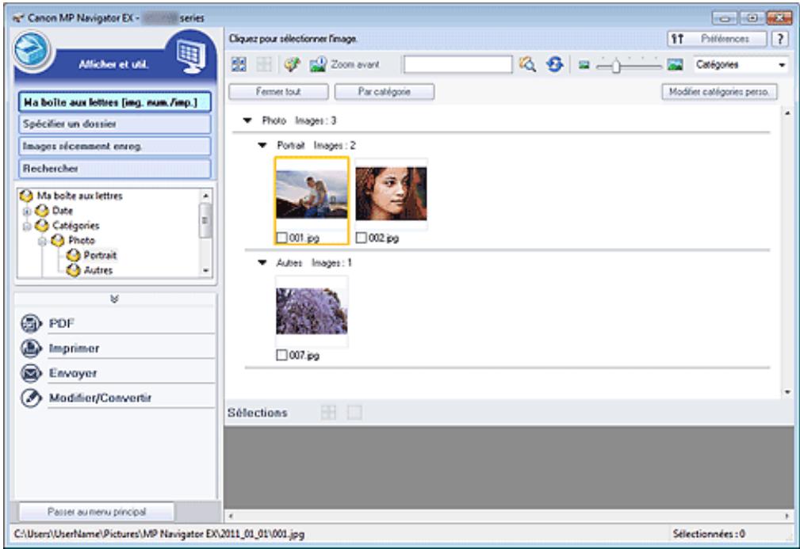
Task: Click the Zoom avant icon
Action: [318, 64]
